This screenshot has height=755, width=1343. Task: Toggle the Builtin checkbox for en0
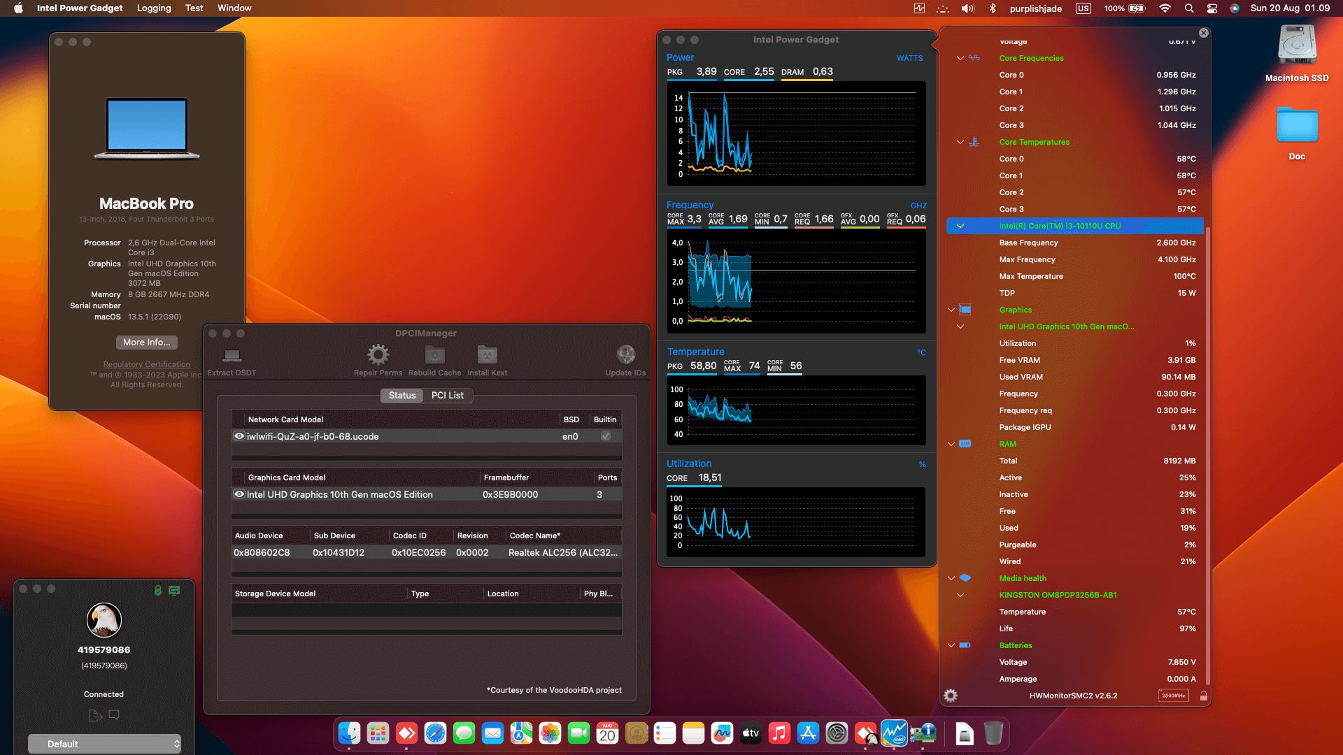(x=605, y=436)
